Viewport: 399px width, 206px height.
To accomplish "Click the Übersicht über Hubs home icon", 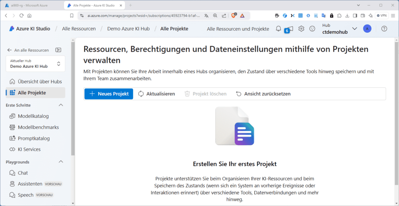I will point(12,82).
